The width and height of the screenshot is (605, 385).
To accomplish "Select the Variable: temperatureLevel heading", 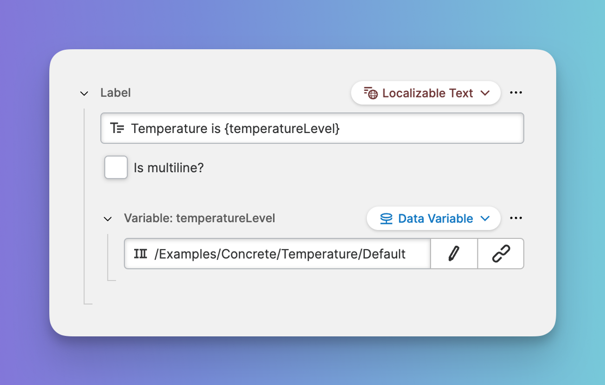I will coord(199,218).
